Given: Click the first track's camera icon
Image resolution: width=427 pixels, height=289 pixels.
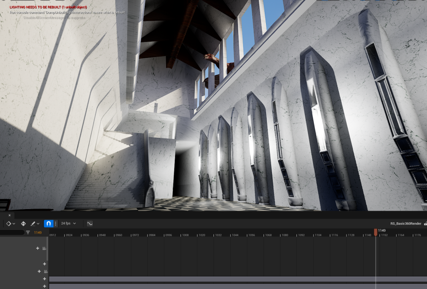Looking at the screenshot, I should click(x=44, y=249).
